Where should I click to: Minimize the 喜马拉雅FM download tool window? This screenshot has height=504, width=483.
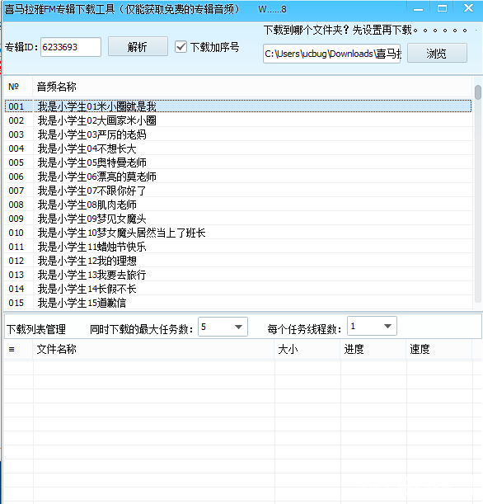click(418, 9)
